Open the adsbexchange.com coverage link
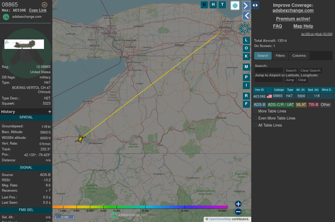Screen dimensions: 335x222 (x=293, y=11)
